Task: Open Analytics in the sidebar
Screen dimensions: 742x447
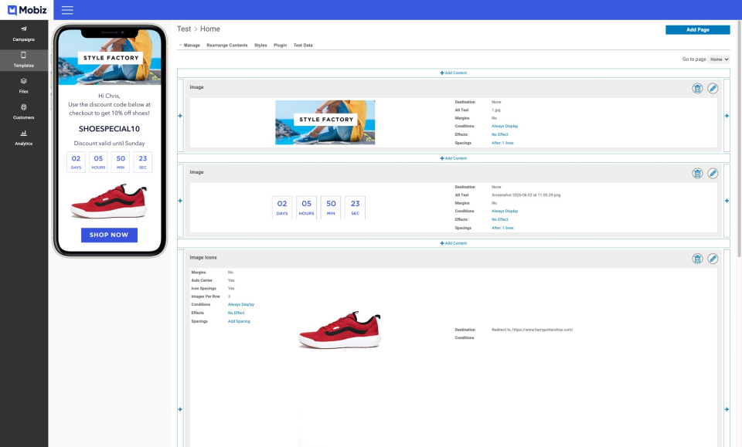Action: coord(24,138)
